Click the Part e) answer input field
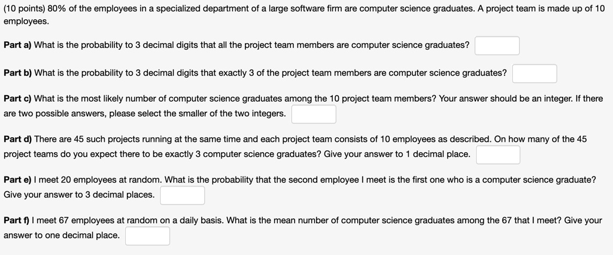The height and width of the screenshot is (255, 613). [x=182, y=195]
